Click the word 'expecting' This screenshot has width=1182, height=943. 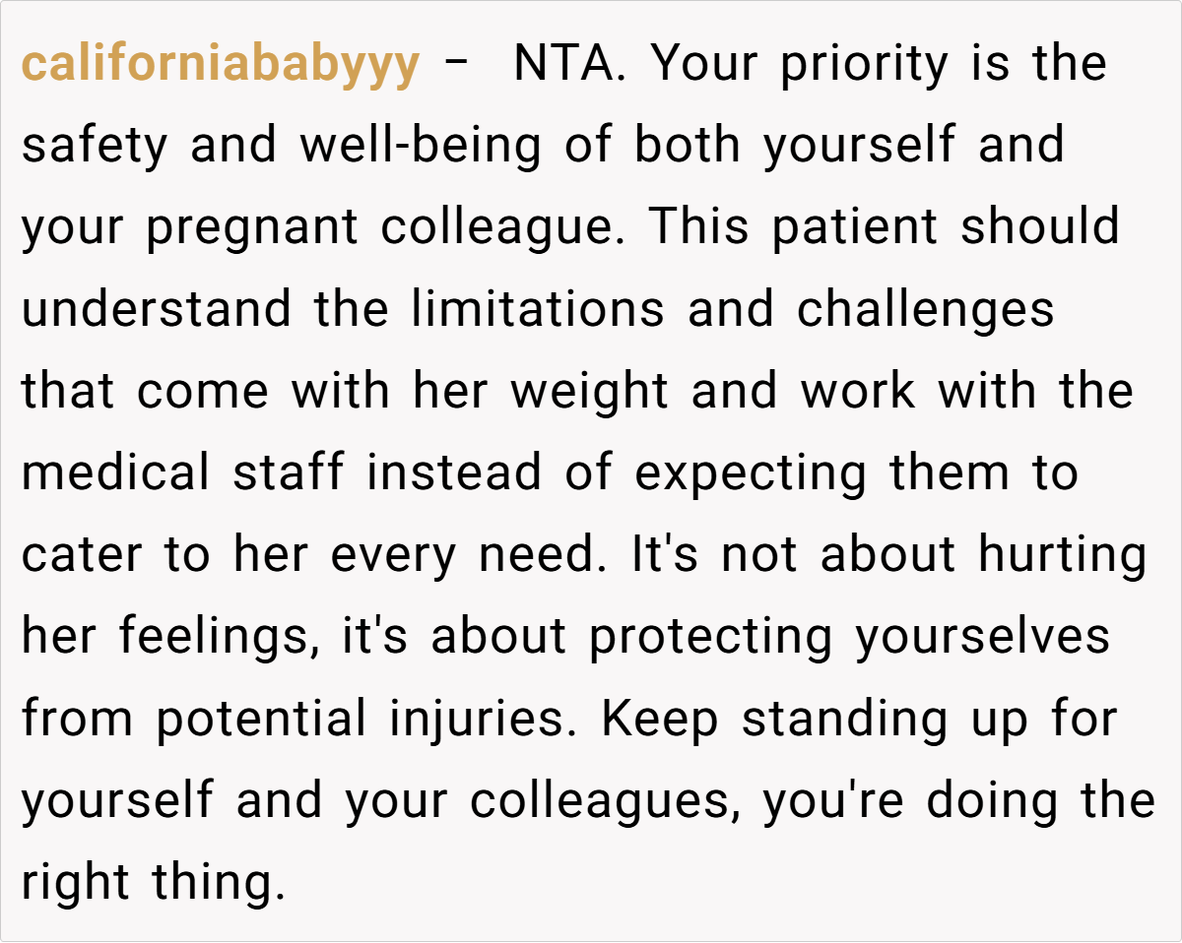point(753,473)
